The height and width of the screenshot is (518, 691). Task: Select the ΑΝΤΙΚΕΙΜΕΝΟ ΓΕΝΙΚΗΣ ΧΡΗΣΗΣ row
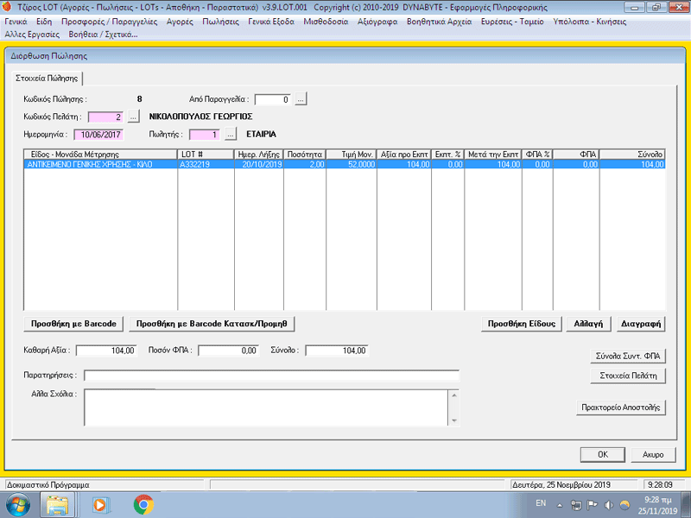[x=344, y=164]
